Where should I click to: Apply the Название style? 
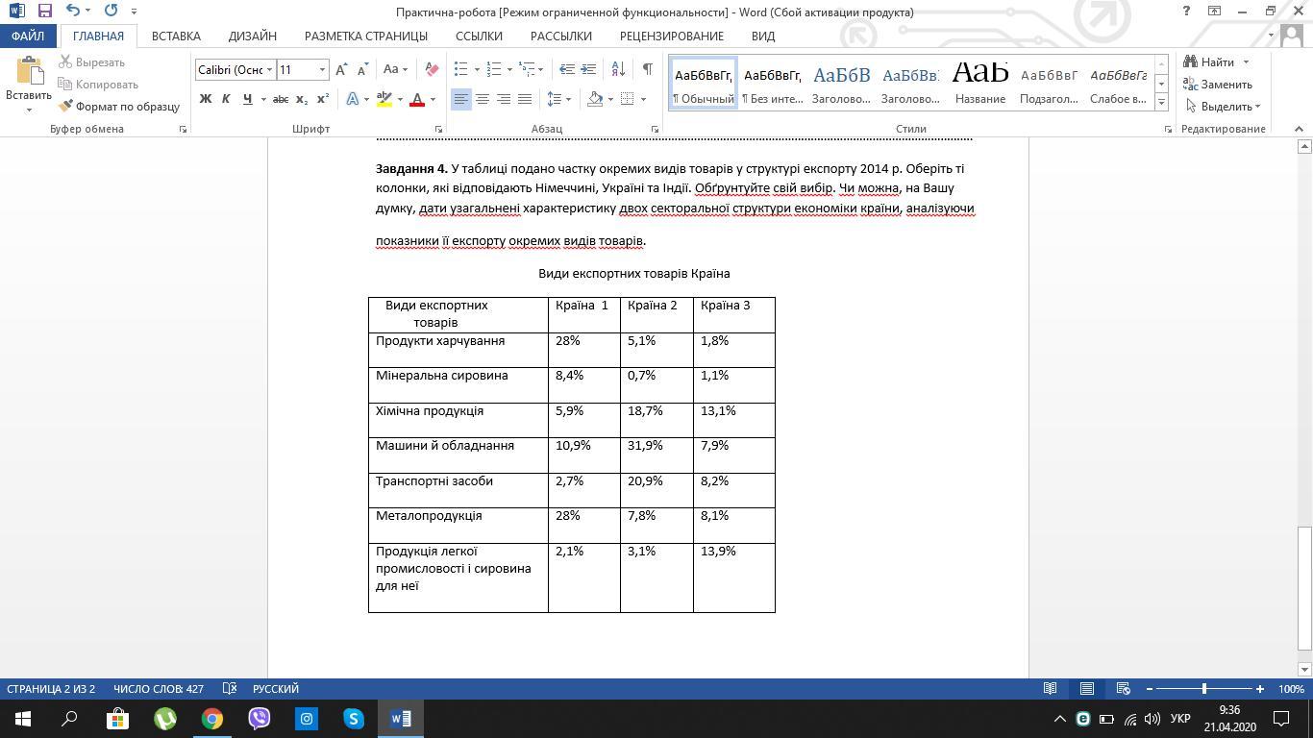[980, 84]
